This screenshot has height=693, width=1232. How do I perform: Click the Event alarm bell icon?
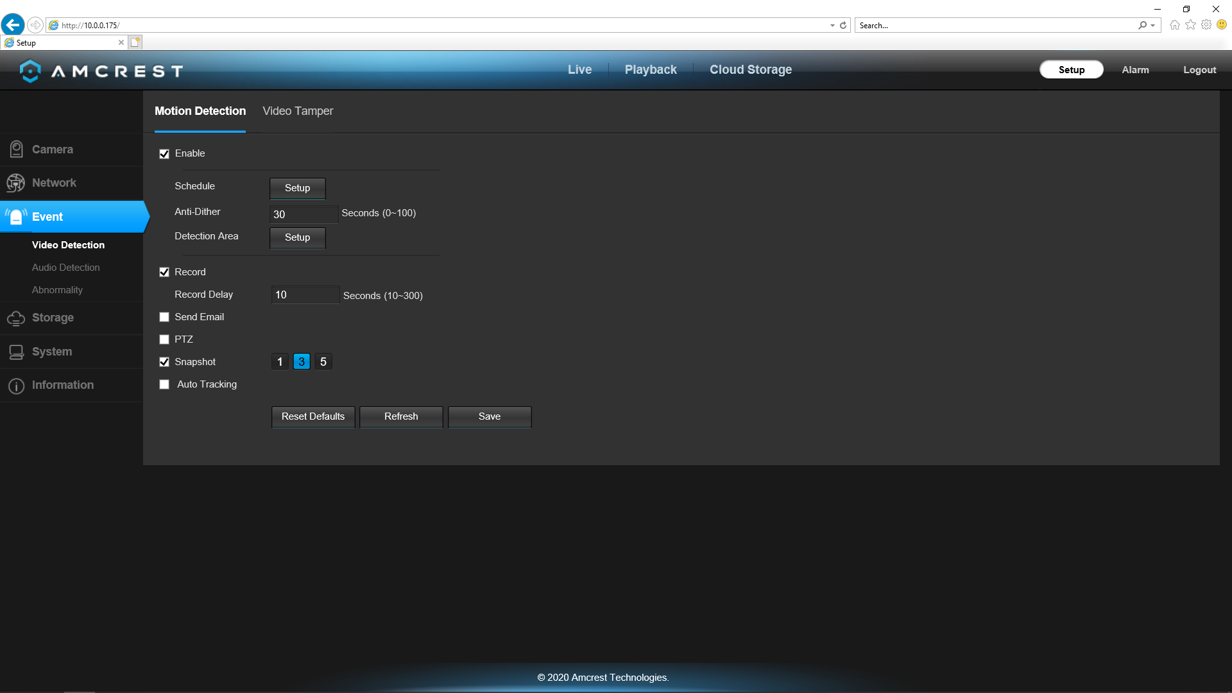(x=16, y=217)
